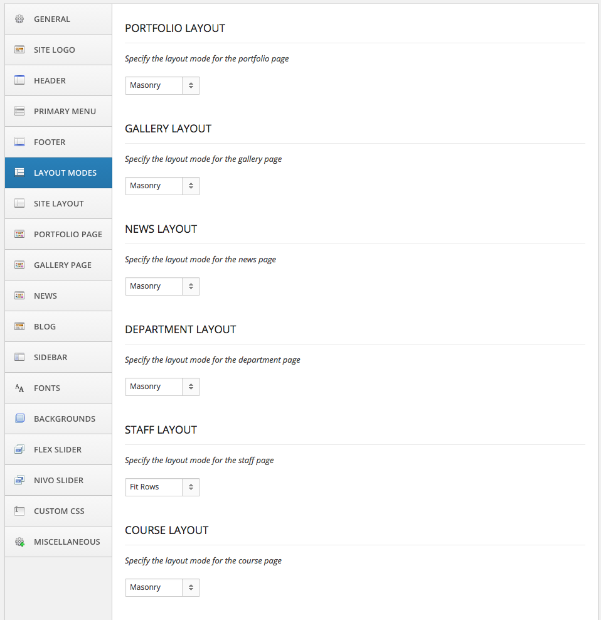Open the Staff Layout dropdown showing Fit Rows
The width and height of the screenshot is (601, 620).
[162, 487]
